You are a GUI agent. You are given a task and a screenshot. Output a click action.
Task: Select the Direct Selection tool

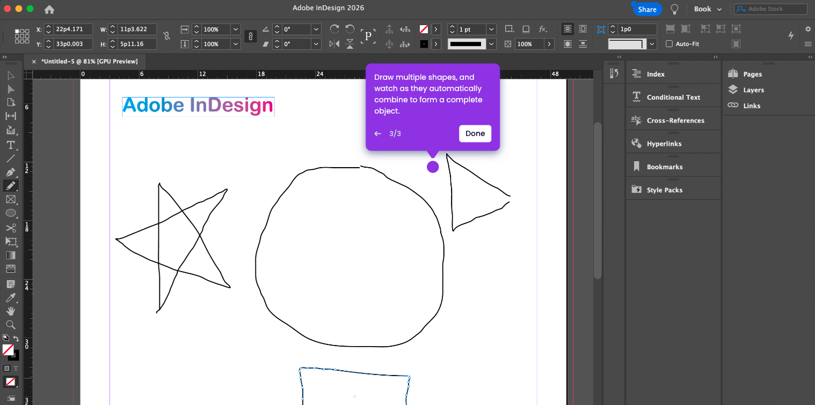tap(10, 89)
